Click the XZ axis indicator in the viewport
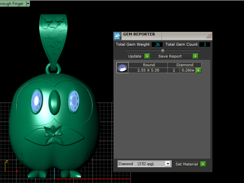This screenshot has height=183, width=244. click(12, 166)
